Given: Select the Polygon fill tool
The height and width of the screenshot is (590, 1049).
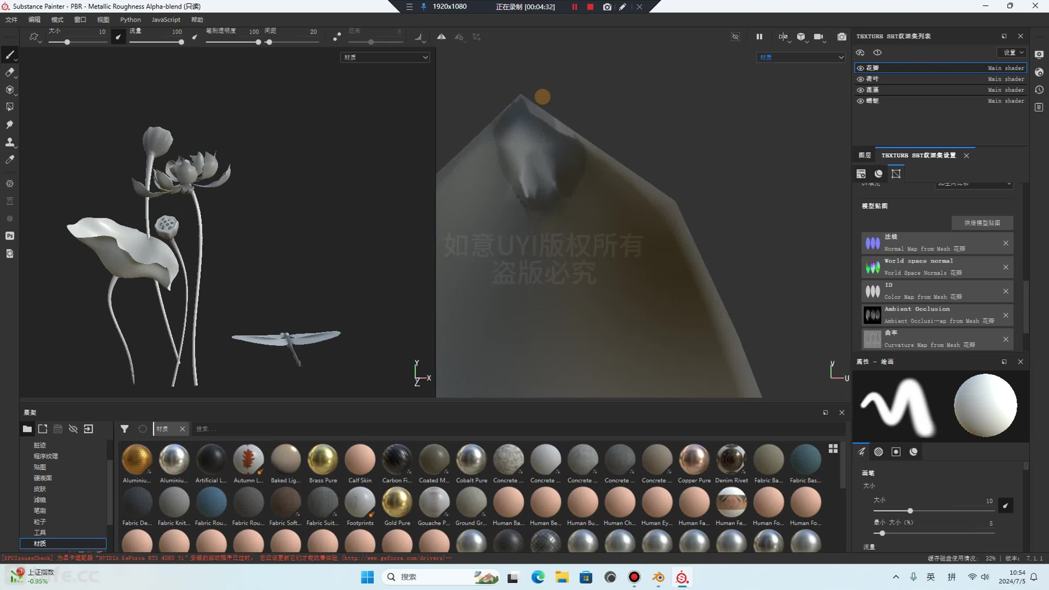Looking at the screenshot, I should tap(10, 107).
